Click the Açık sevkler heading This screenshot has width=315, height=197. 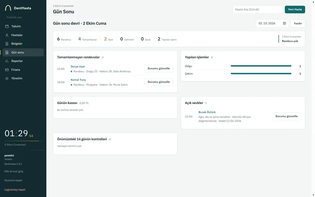(x=194, y=103)
